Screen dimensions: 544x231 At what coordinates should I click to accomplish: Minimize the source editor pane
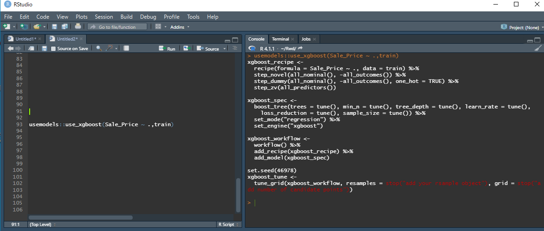(228, 40)
